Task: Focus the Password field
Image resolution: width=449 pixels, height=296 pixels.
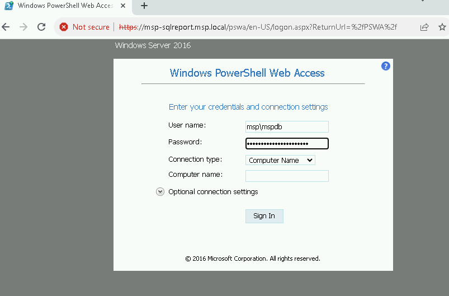Action: [x=287, y=144]
